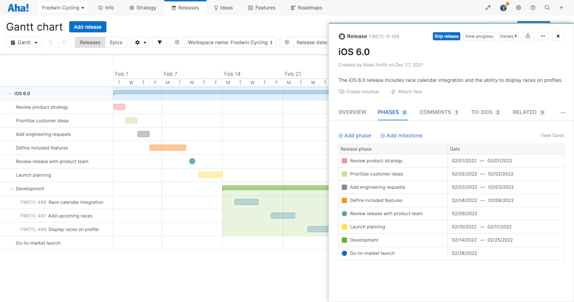This screenshot has width=574, height=302.
Task: Click the share icon in release panel
Action: pos(528,36)
